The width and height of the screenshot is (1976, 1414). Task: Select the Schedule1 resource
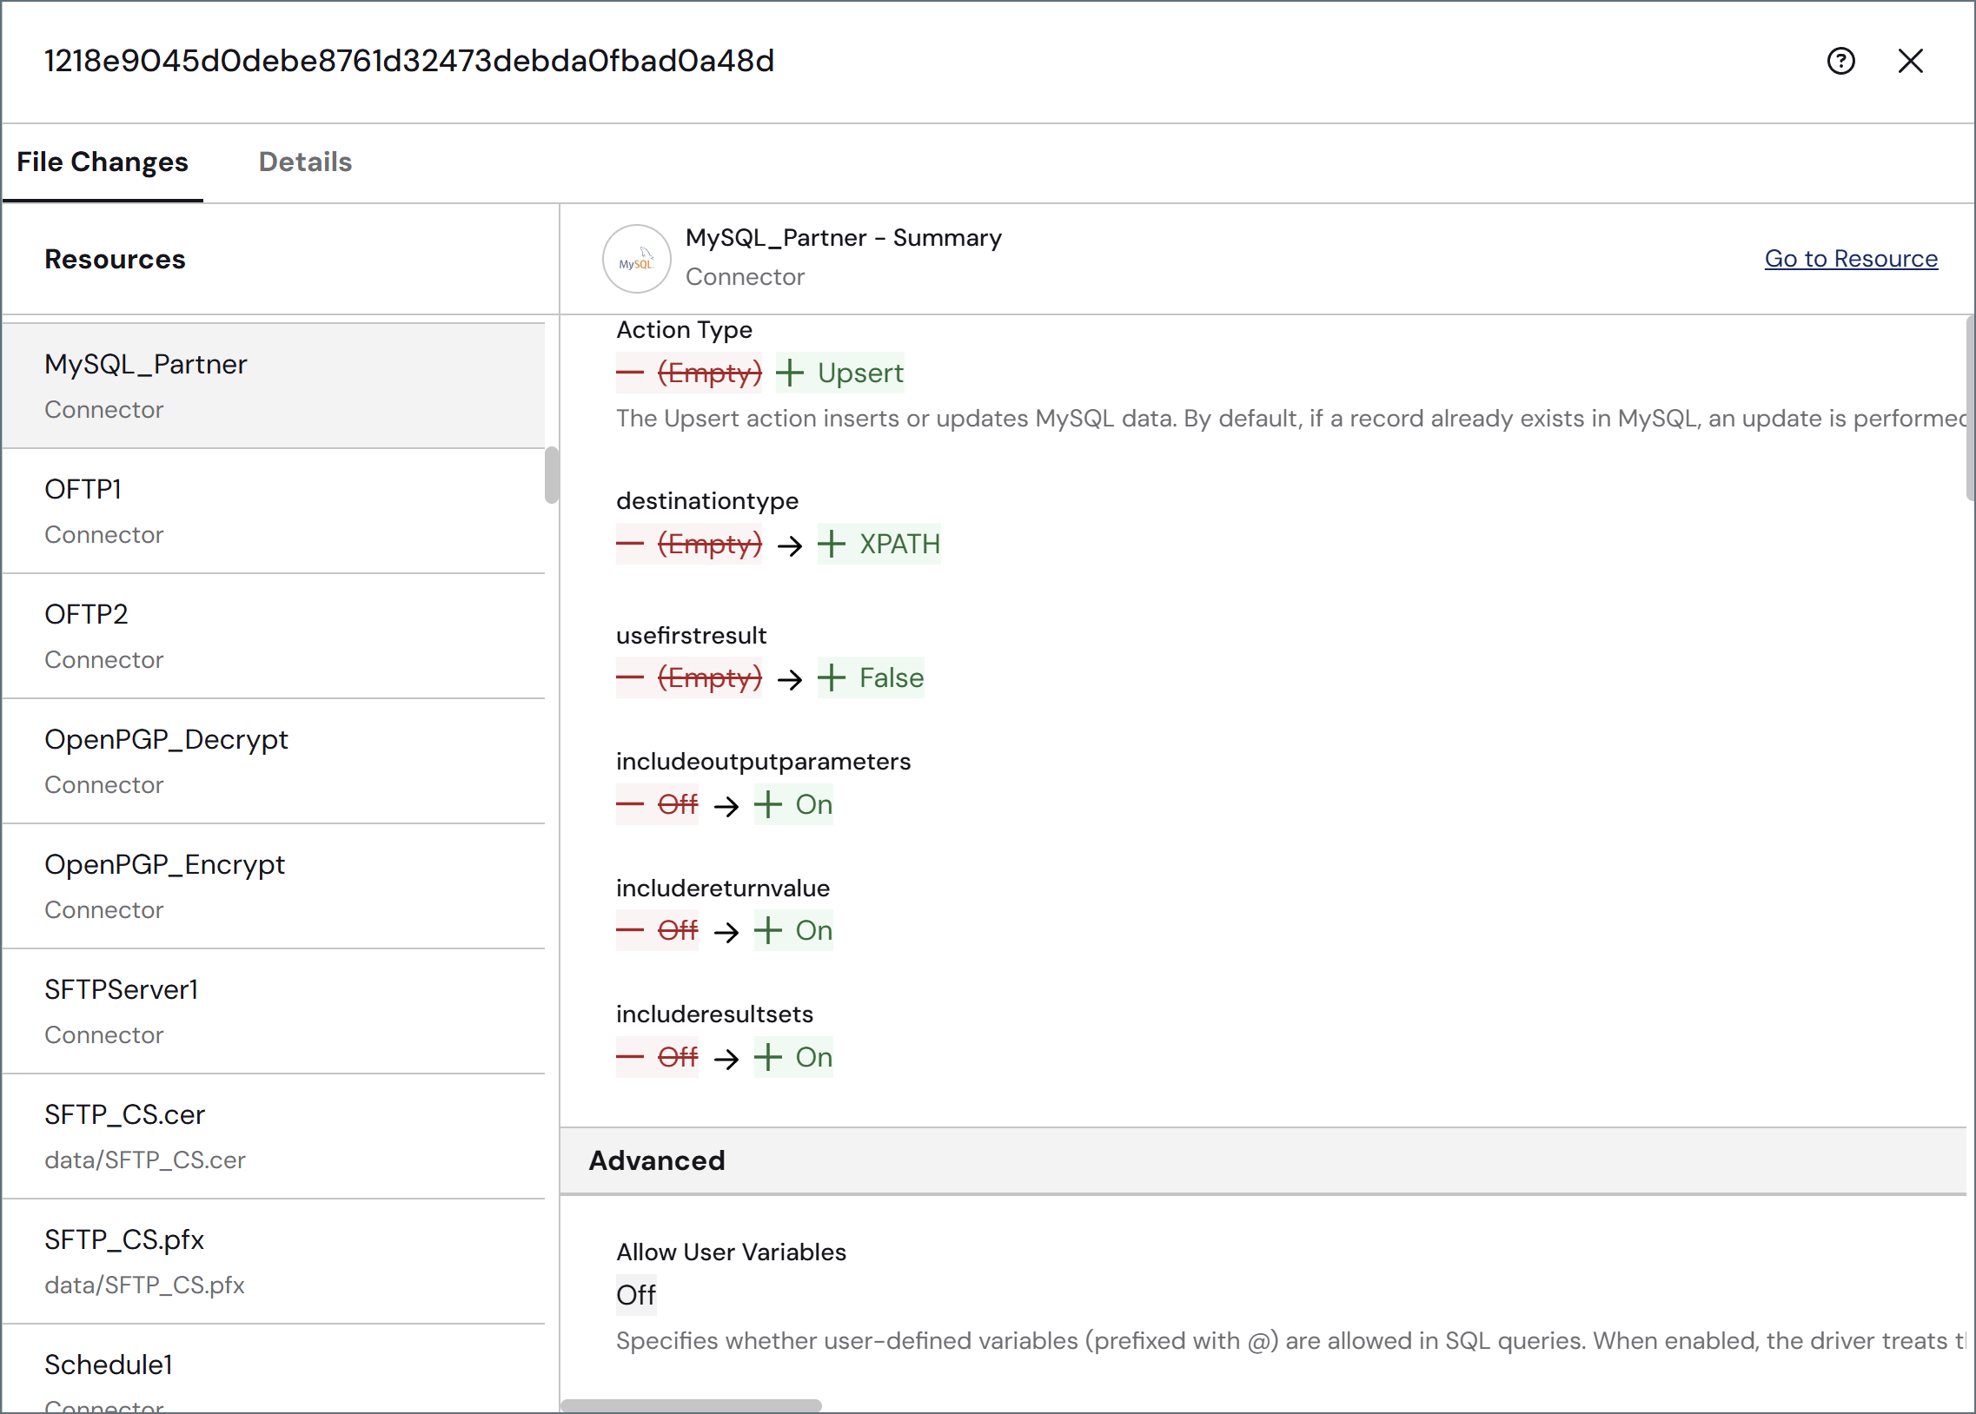274,1370
